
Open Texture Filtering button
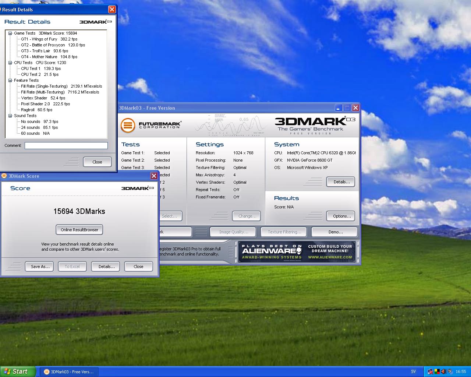pos(284,232)
